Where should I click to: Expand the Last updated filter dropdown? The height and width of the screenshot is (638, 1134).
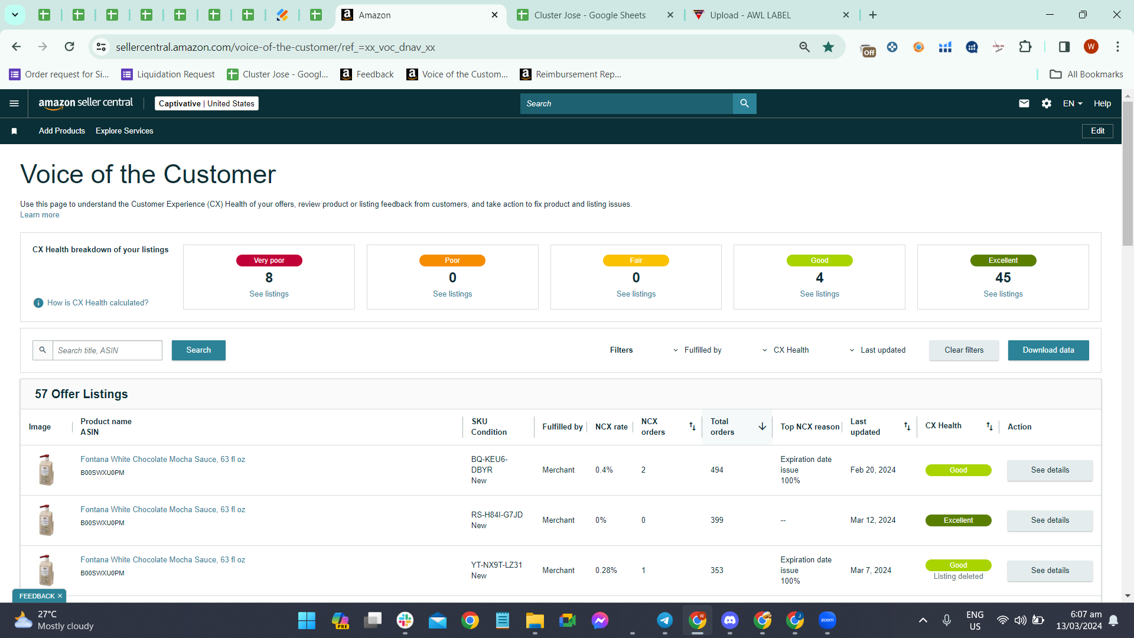tap(878, 350)
